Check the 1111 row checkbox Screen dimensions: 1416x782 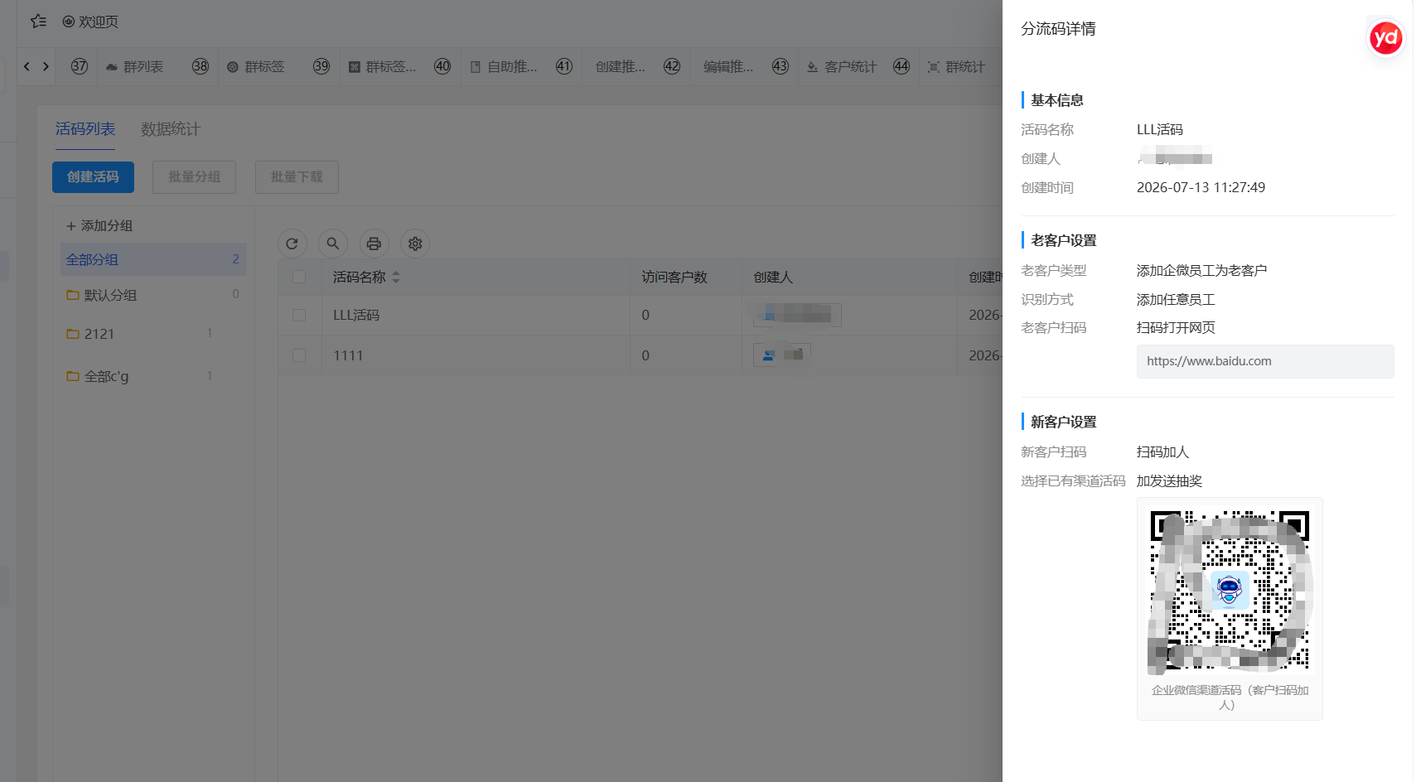pos(299,355)
